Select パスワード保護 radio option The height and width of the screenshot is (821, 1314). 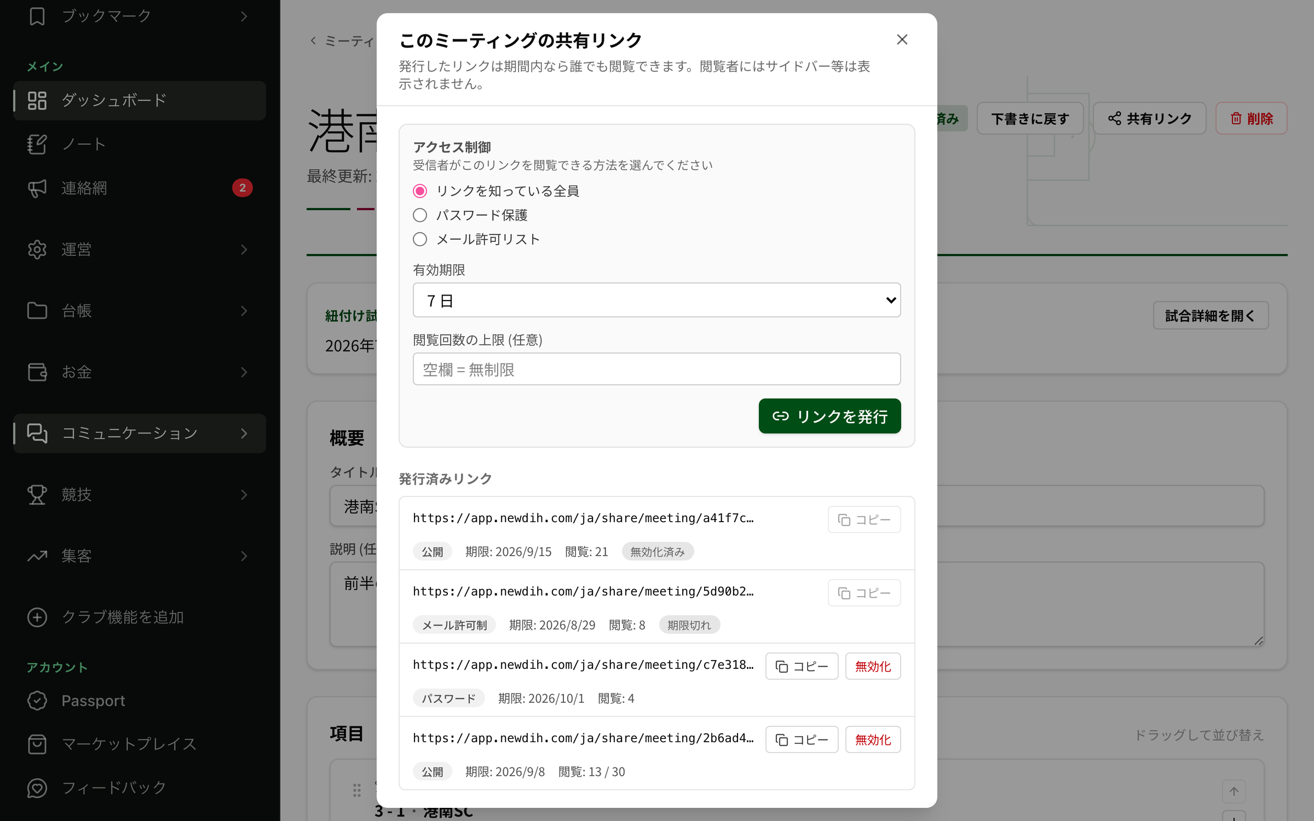(420, 215)
